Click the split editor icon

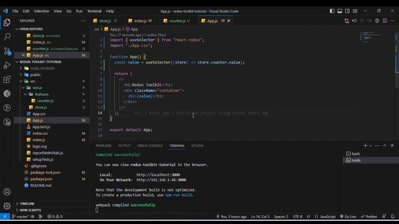click(x=385, y=21)
